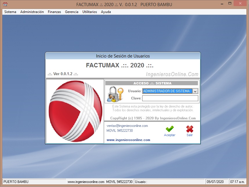Click the red X Salir icon
Screen dimensions: 249x187
(x=190, y=129)
